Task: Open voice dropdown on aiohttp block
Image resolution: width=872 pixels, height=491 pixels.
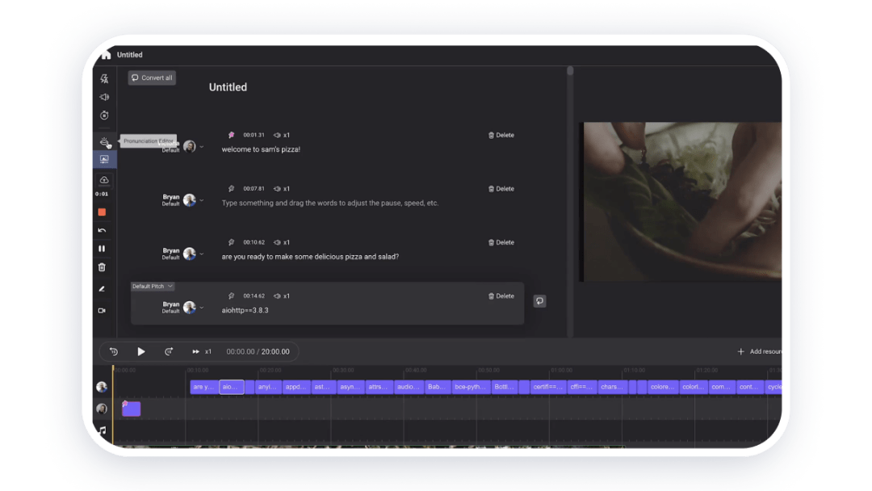Action: [202, 308]
